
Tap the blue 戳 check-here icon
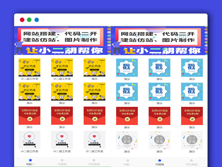127,67
